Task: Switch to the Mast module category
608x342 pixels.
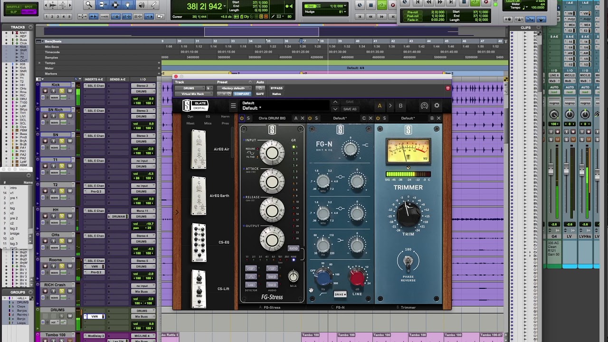Action: [x=190, y=123]
